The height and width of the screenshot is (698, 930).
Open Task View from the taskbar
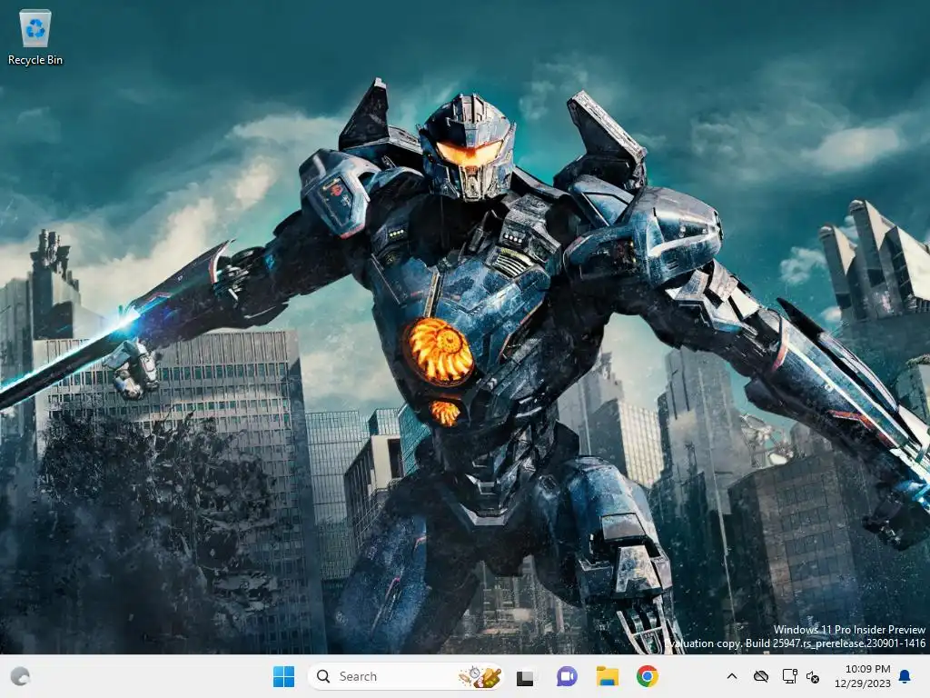pyautogui.click(x=525, y=676)
